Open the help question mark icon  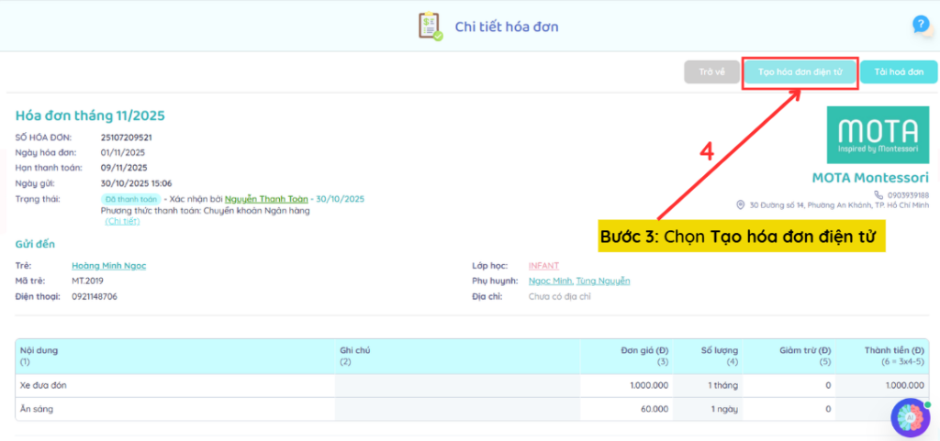[921, 25]
